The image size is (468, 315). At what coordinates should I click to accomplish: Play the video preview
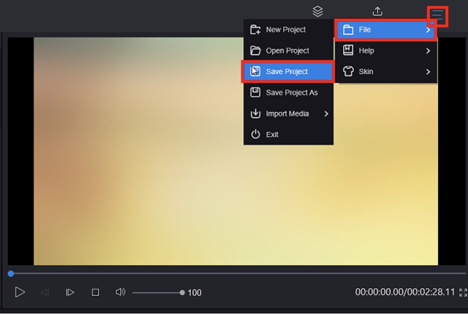click(20, 292)
